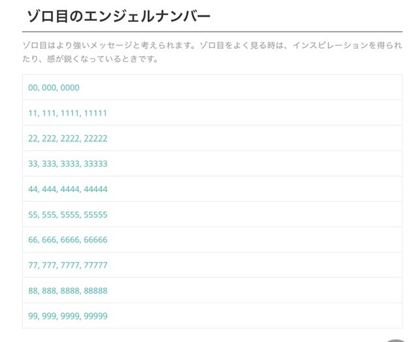The image size is (418, 342).
Task: Open the 66666 angel number link
Action: pyautogui.click(x=94, y=240)
